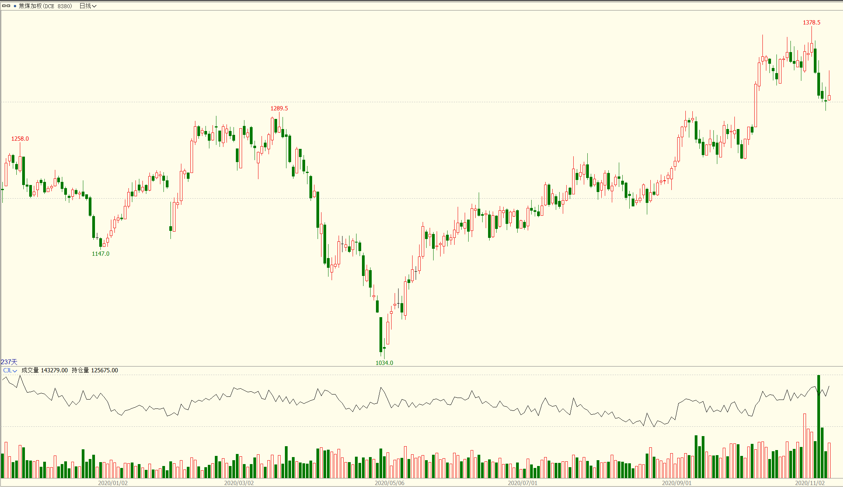This screenshot has width=843, height=487.
Task: Click the 1289.5 peak price label
Action: click(279, 108)
